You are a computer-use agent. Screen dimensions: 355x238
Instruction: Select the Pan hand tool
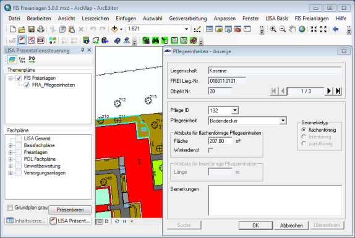(x=292, y=29)
